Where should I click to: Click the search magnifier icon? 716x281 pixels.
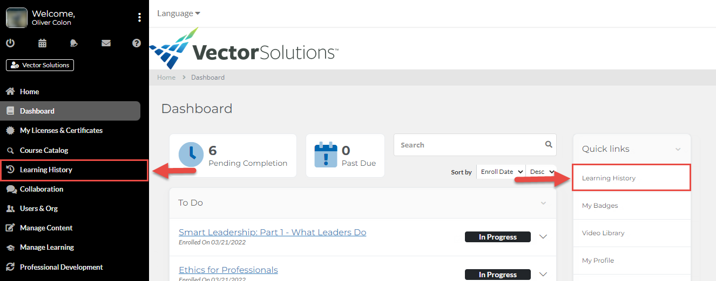549,144
